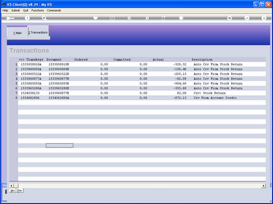Open the Functions menu

coord(38,11)
